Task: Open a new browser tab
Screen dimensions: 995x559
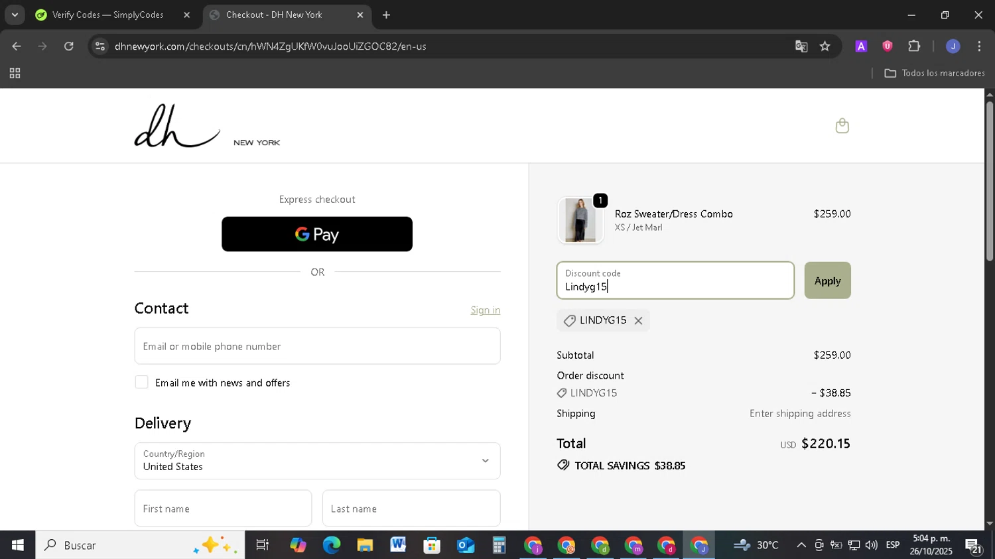Action: [x=387, y=15]
